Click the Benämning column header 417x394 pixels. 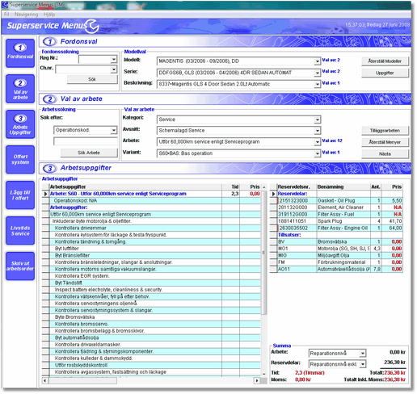point(343,187)
